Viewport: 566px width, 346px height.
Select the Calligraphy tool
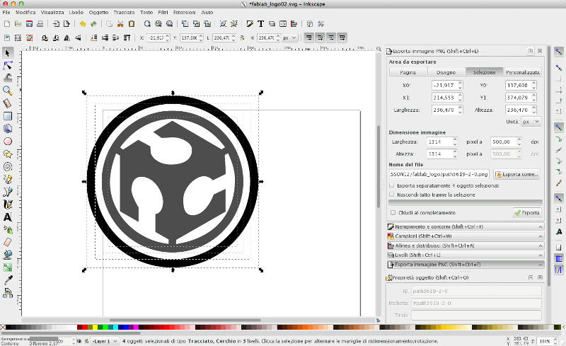click(x=7, y=204)
